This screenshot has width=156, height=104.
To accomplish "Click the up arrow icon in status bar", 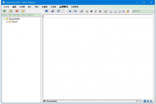I will [x=151, y=101].
